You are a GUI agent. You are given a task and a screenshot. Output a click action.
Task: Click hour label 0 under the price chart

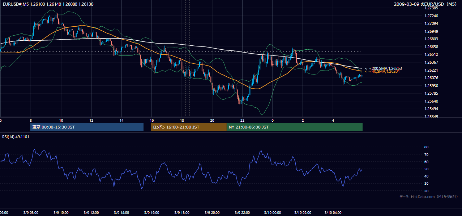[273, 120]
